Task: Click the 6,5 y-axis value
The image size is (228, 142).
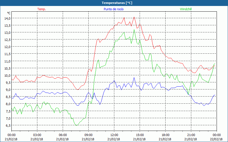Action: (8, 125)
